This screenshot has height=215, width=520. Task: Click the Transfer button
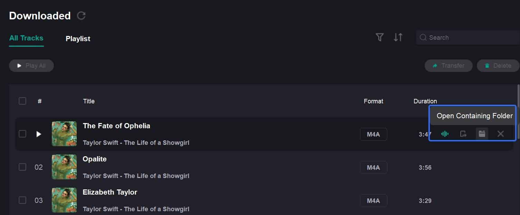(448, 65)
